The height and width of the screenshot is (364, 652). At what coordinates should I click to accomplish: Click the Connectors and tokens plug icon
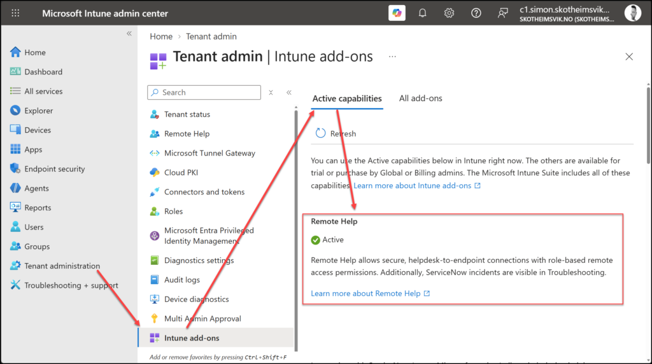click(154, 192)
